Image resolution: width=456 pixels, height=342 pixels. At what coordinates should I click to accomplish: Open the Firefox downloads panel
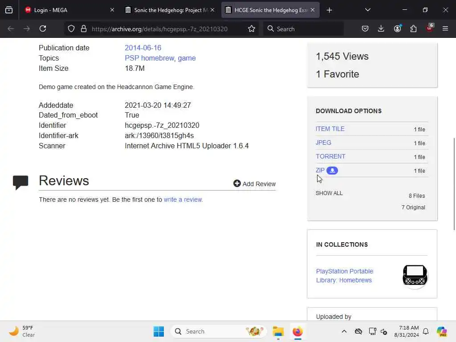click(381, 29)
